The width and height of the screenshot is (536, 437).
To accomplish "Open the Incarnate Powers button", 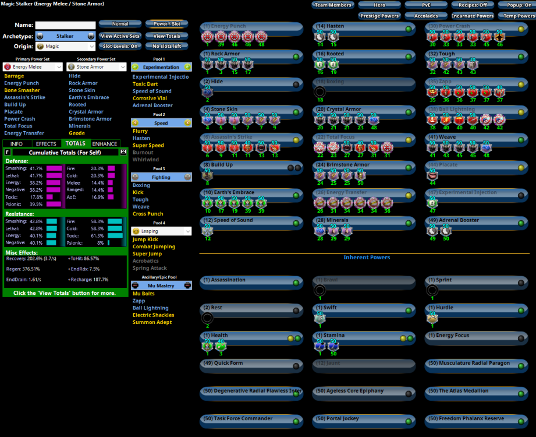I will click(471, 16).
